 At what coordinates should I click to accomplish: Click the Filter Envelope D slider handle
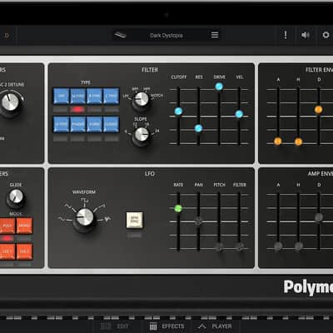[319, 110]
